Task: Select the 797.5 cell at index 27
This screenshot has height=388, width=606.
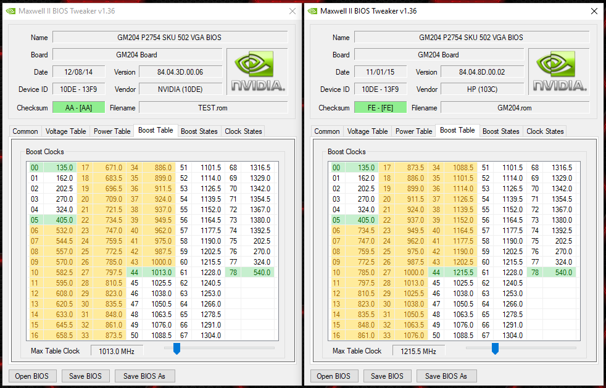Action: (110, 273)
